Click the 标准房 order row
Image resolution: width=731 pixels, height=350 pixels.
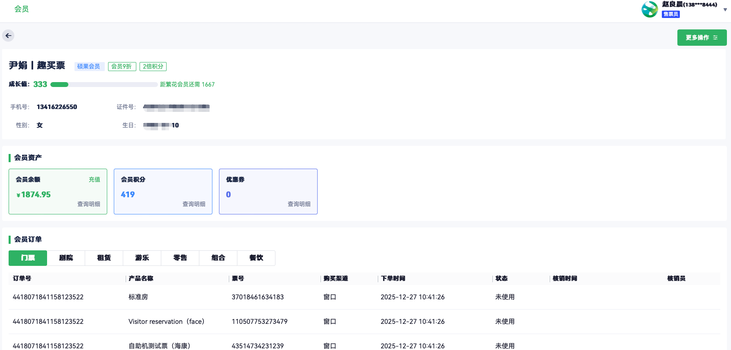pos(138,297)
